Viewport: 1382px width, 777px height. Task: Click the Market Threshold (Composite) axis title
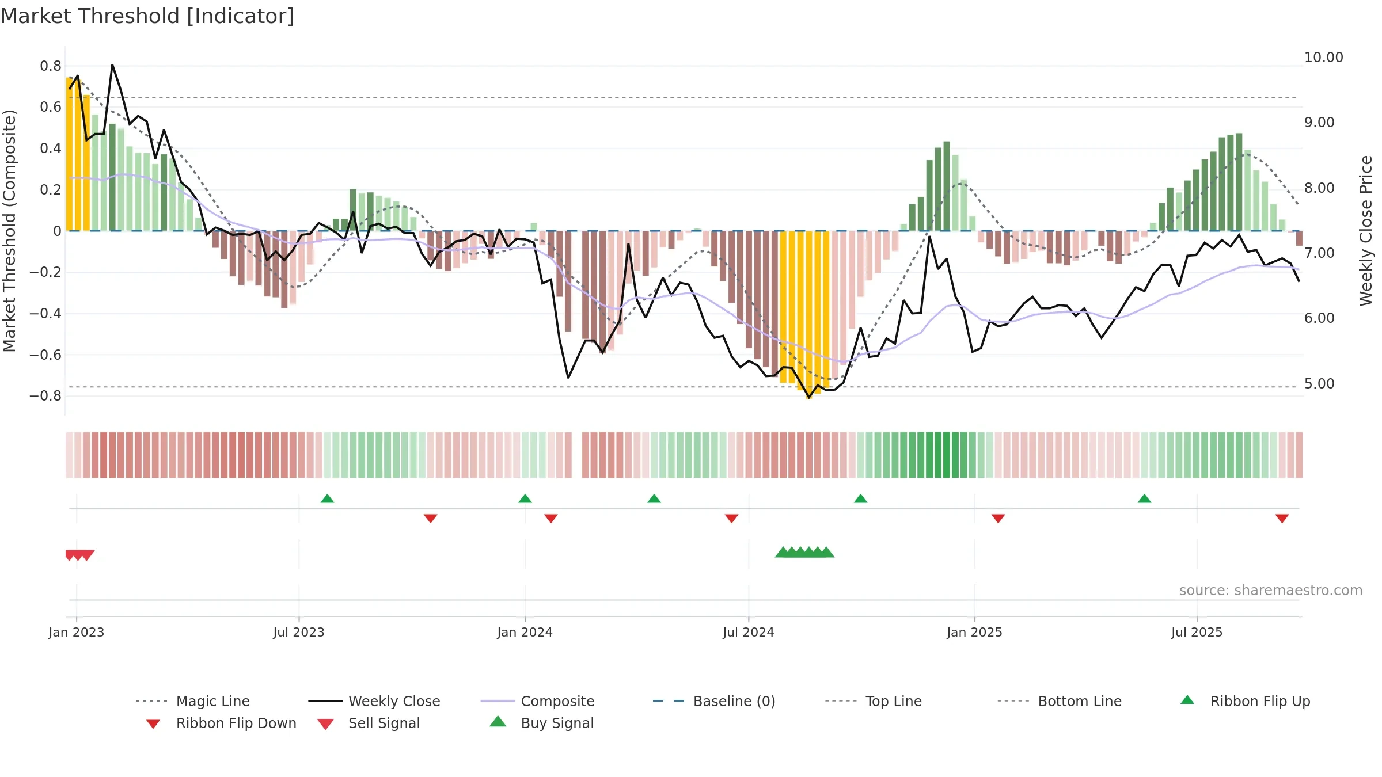pos(9,231)
